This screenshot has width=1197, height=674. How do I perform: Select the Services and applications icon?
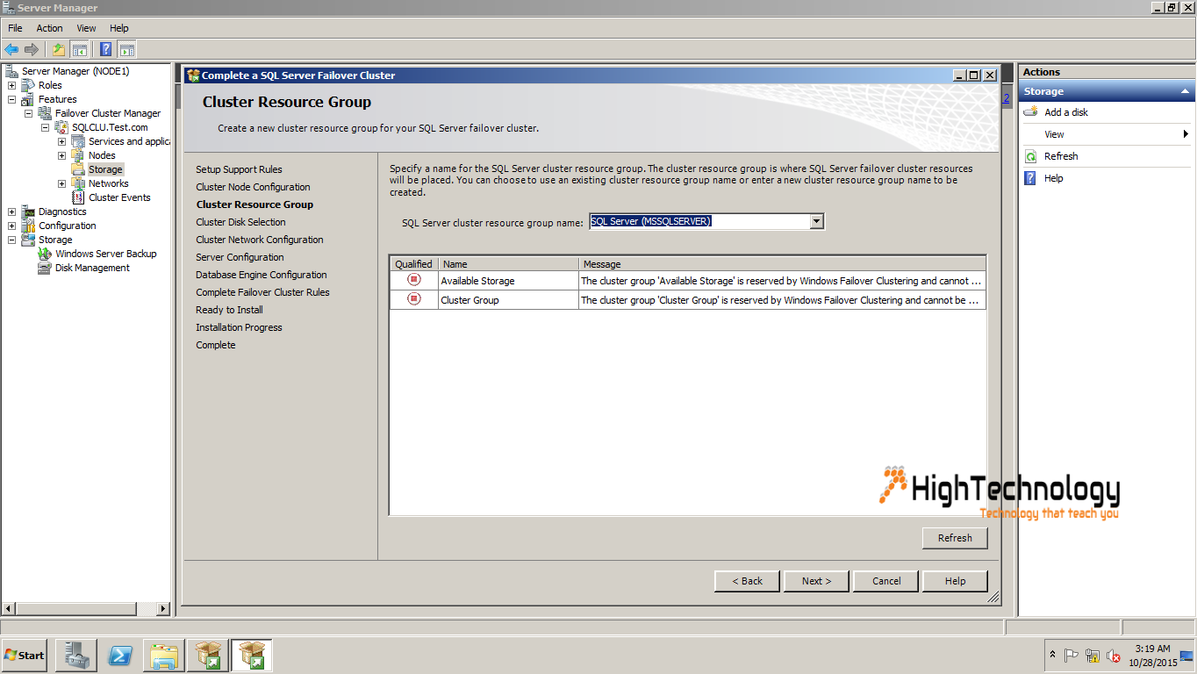tap(78, 141)
